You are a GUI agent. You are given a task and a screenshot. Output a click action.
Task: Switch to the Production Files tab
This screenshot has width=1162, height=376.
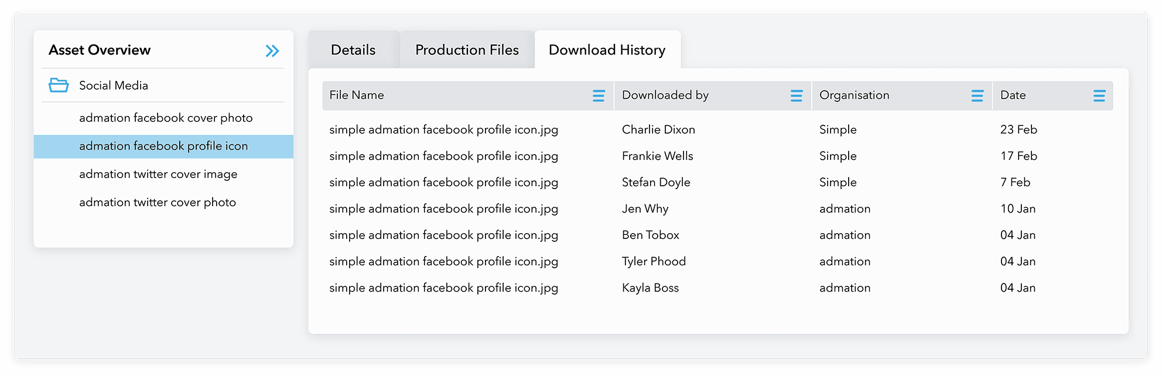coord(467,50)
